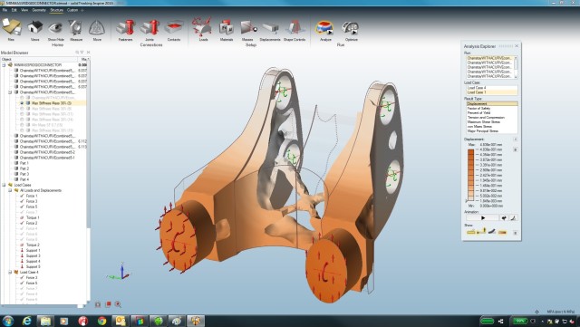
Task: Open the Contacts tool
Action: pyautogui.click(x=173, y=28)
